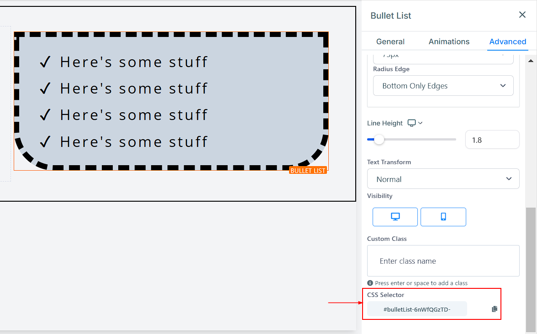Click the desktop icon beside Line Height
Viewport: 537px width, 334px height.
tap(412, 123)
